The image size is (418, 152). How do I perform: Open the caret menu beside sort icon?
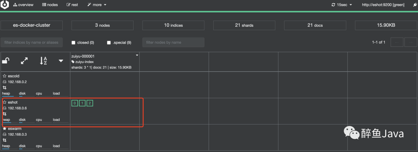(x=61, y=61)
